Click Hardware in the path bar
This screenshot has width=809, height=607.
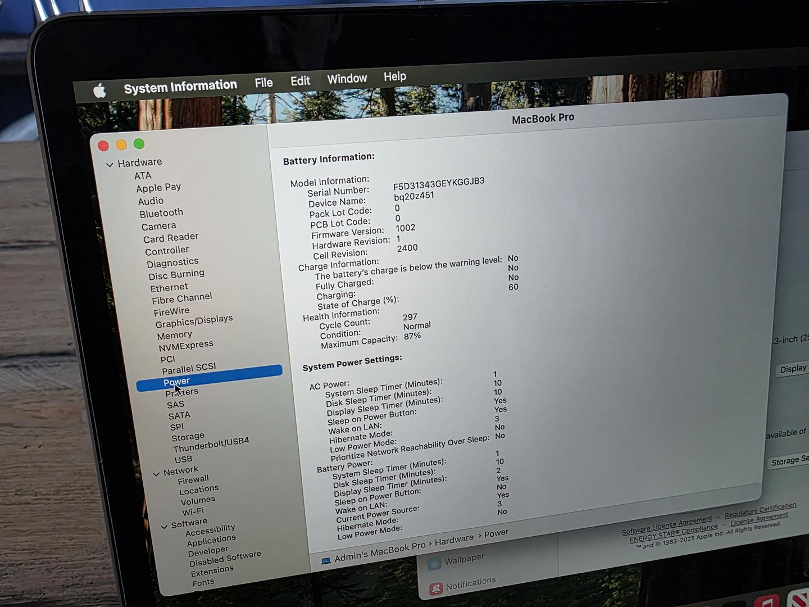coord(454,540)
